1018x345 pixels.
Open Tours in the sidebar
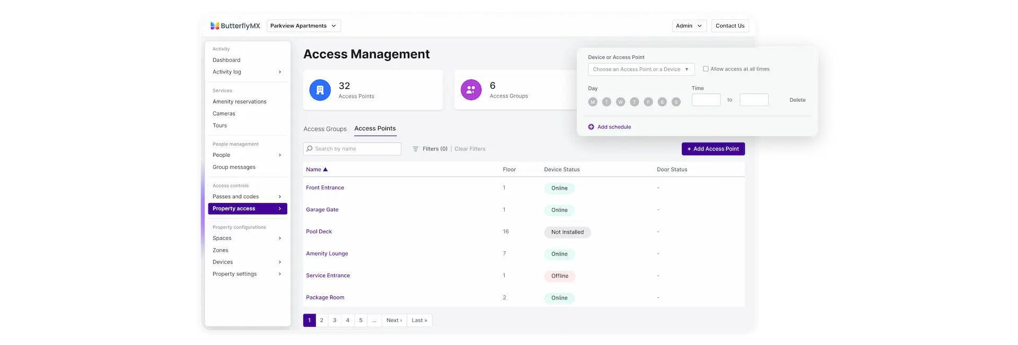pyautogui.click(x=220, y=126)
